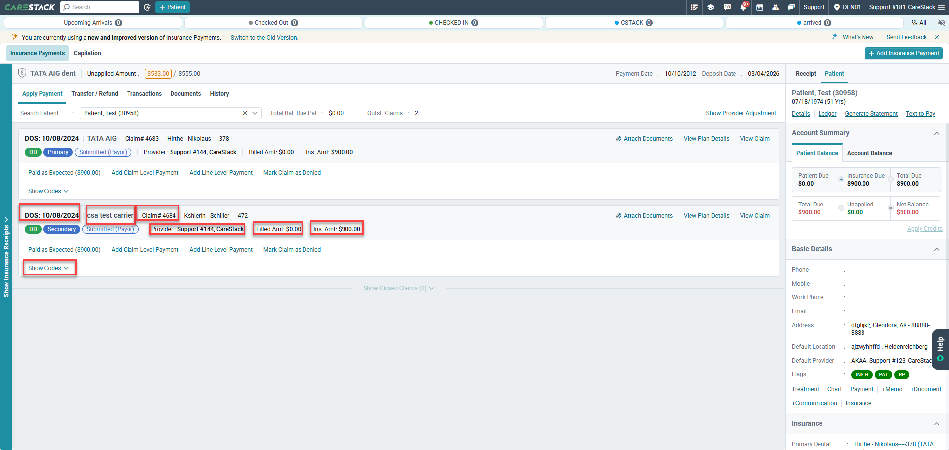Click Add Line Level Payment for Claim# 4684

[x=221, y=250]
